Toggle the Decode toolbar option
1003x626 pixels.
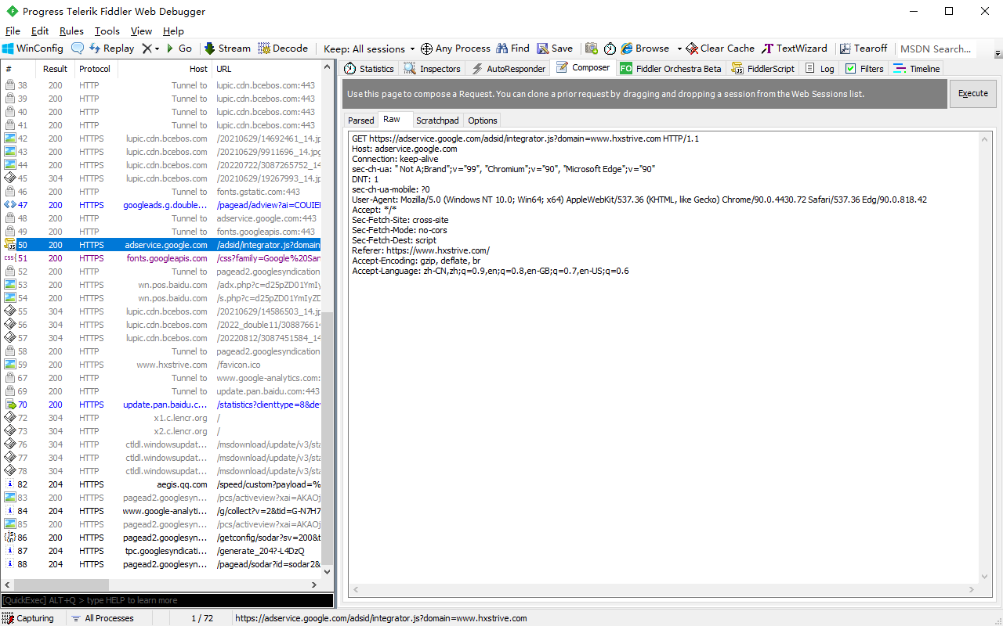click(283, 49)
